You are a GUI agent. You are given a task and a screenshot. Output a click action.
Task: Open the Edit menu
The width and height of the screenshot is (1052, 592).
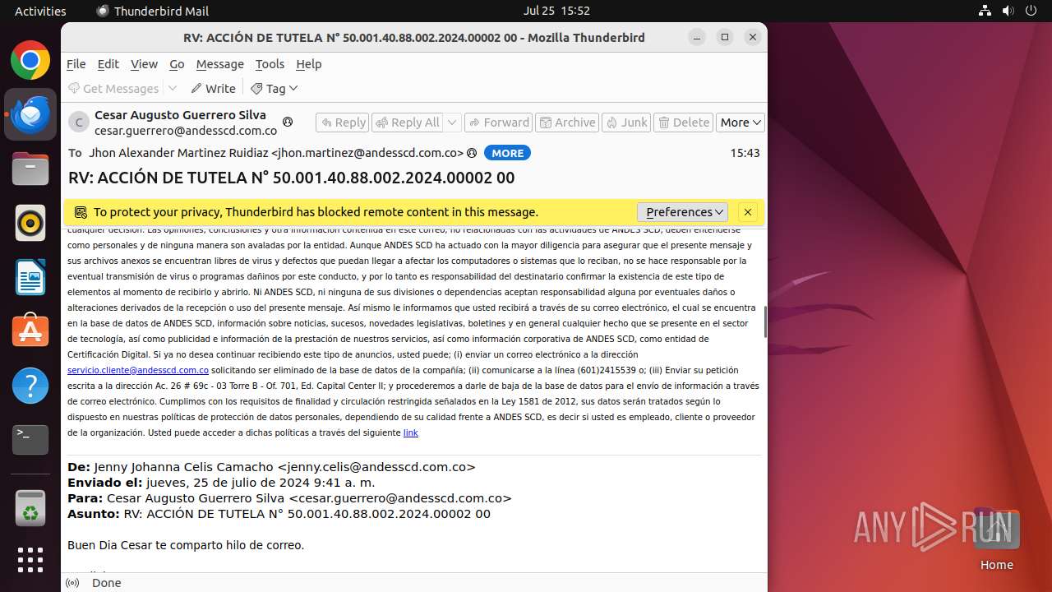[108, 64]
